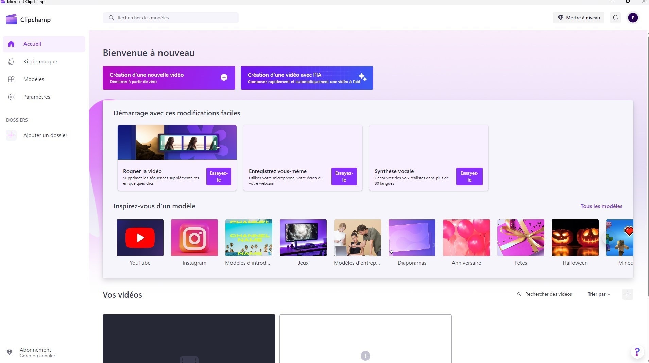Open Abonnement Gérer ou annuler
The width and height of the screenshot is (649, 363).
coord(37,352)
